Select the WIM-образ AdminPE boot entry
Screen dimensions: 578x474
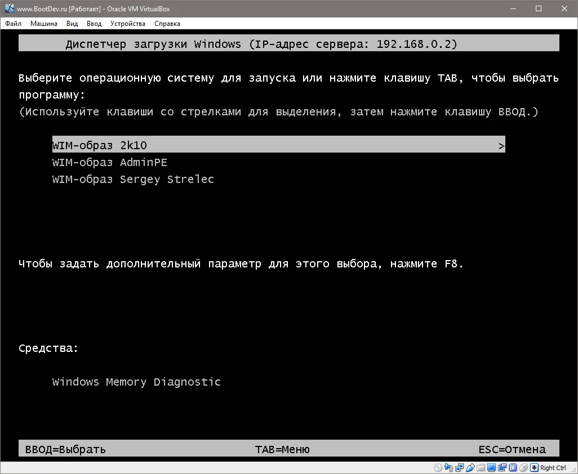tap(109, 163)
